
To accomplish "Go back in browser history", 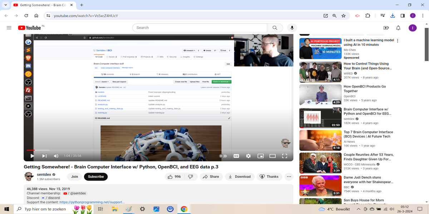I will pos(6,16).
